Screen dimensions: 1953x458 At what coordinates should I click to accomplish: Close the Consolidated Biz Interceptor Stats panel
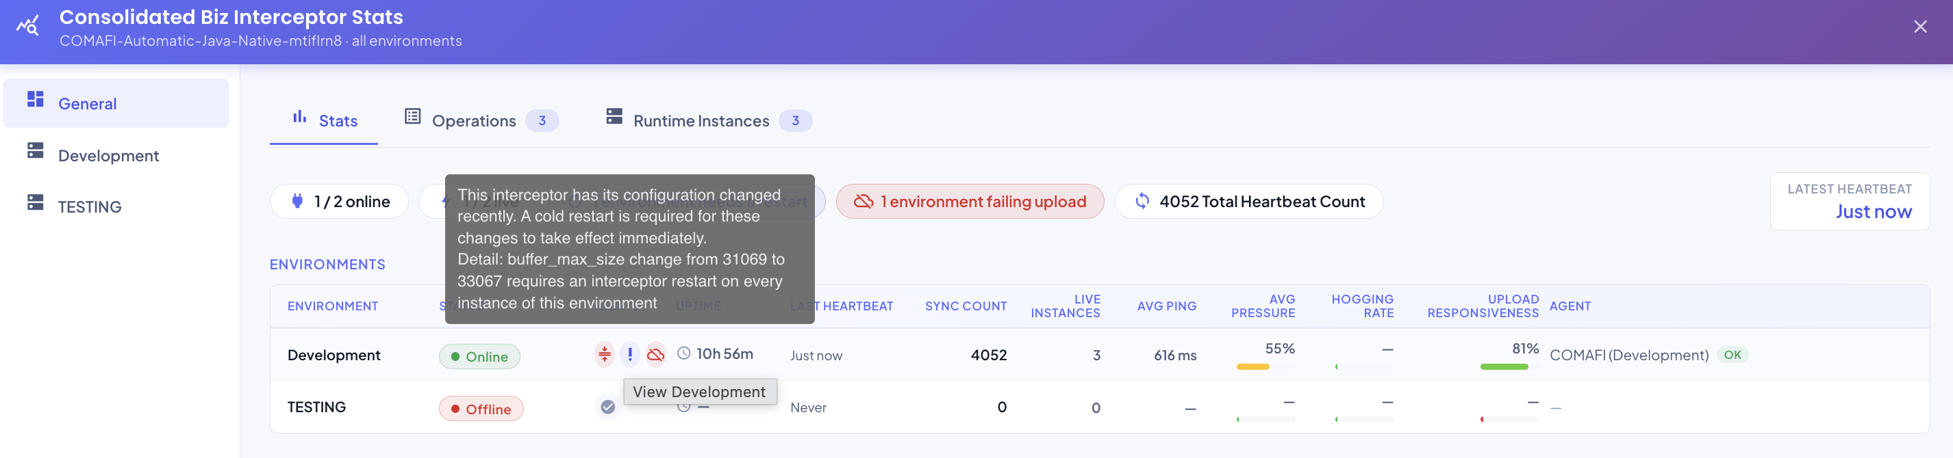(x=1919, y=27)
